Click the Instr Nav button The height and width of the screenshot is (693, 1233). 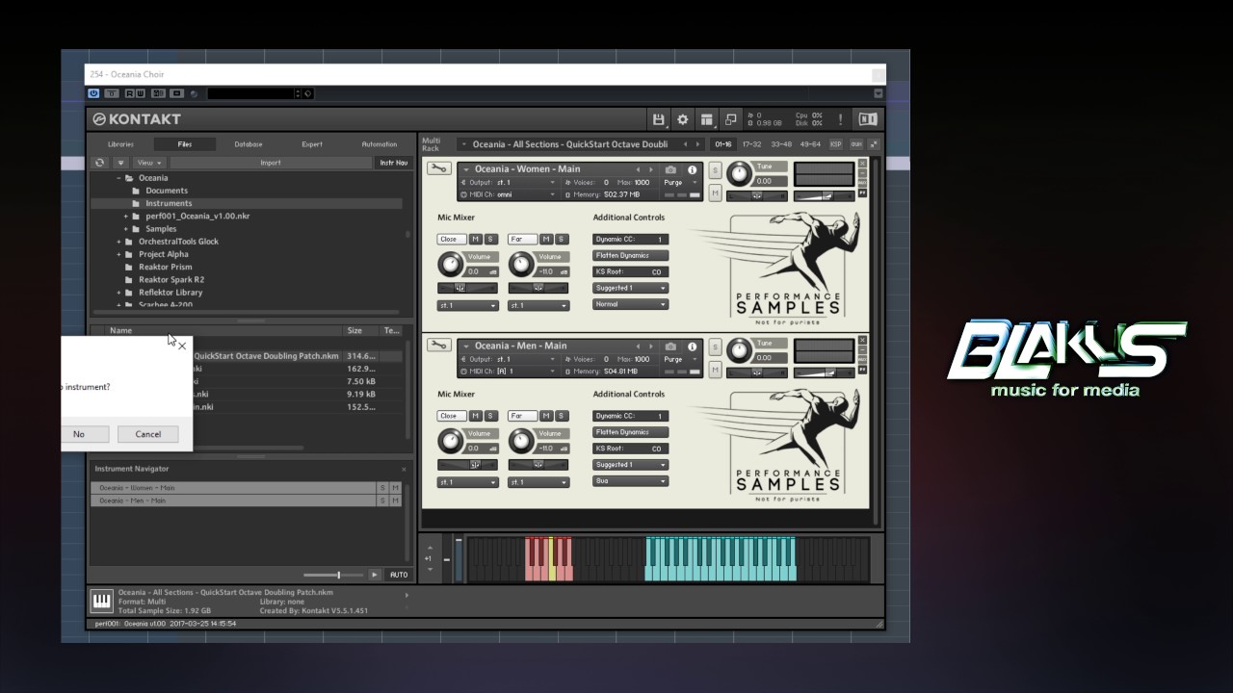pos(393,163)
